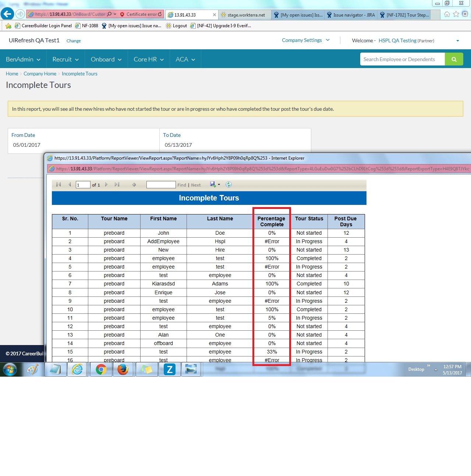Expand the Onboard navigation menu
The width and height of the screenshot is (471, 476).
[106, 60]
